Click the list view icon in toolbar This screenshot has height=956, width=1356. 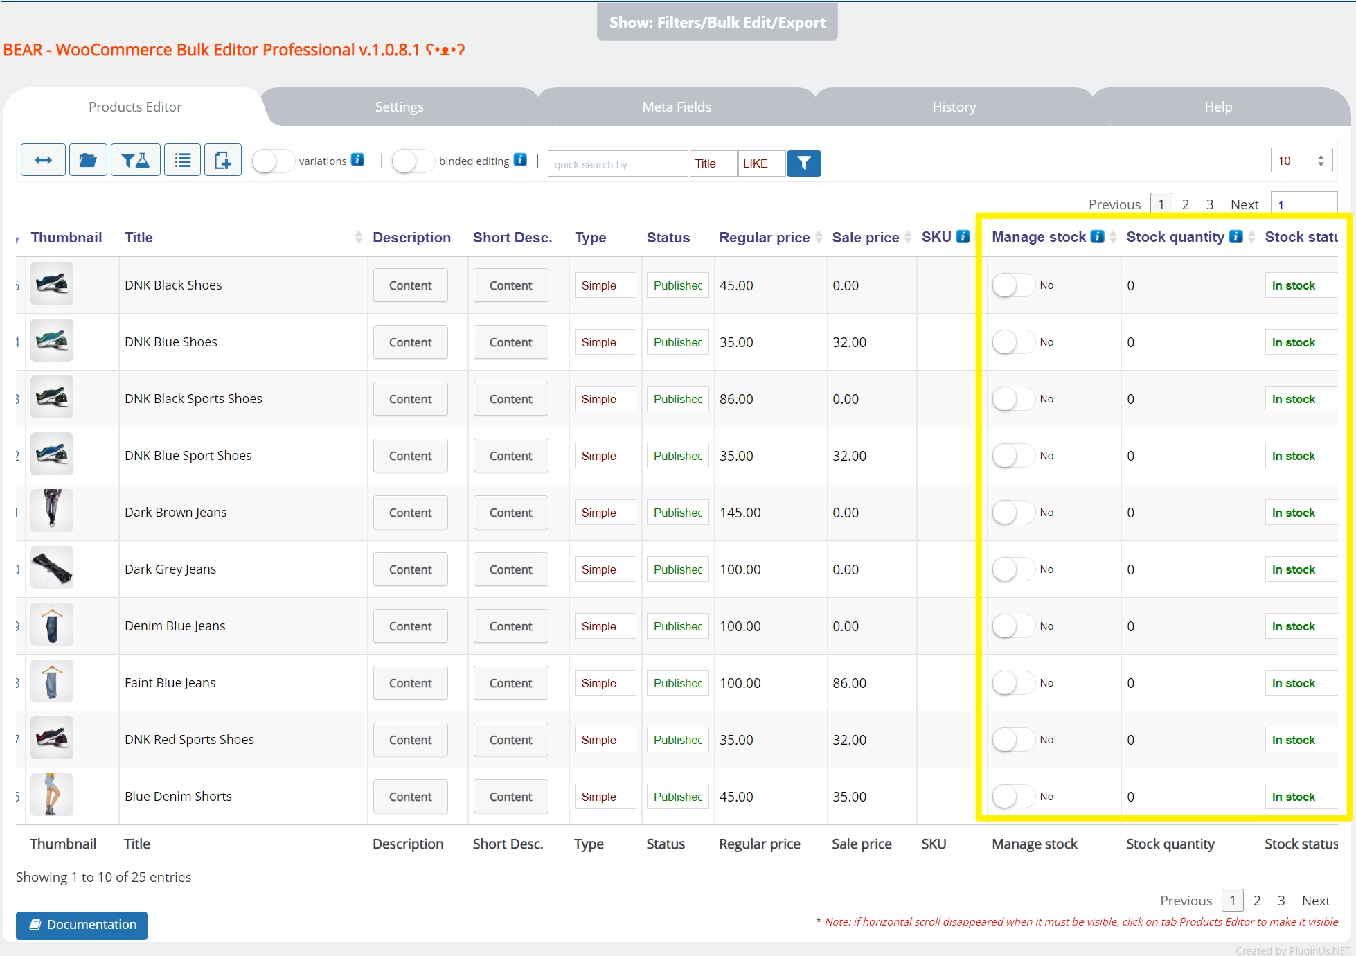click(183, 160)
